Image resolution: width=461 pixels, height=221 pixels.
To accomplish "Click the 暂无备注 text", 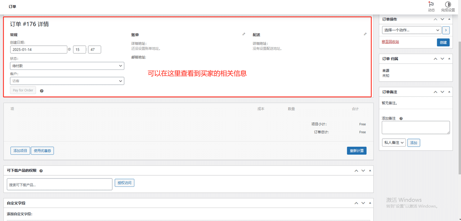I will (x=389, y=103).
